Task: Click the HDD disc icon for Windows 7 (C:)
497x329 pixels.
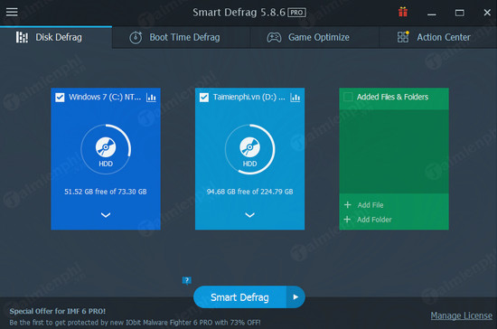Action: 106,147
